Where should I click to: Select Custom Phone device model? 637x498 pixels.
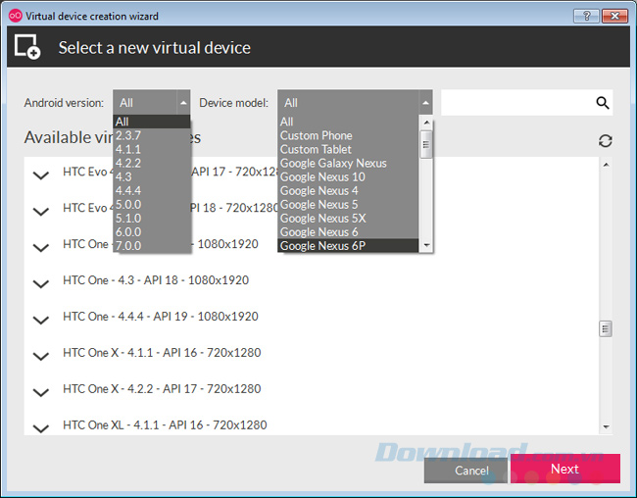pyautogui.click(x=348, y=135)
